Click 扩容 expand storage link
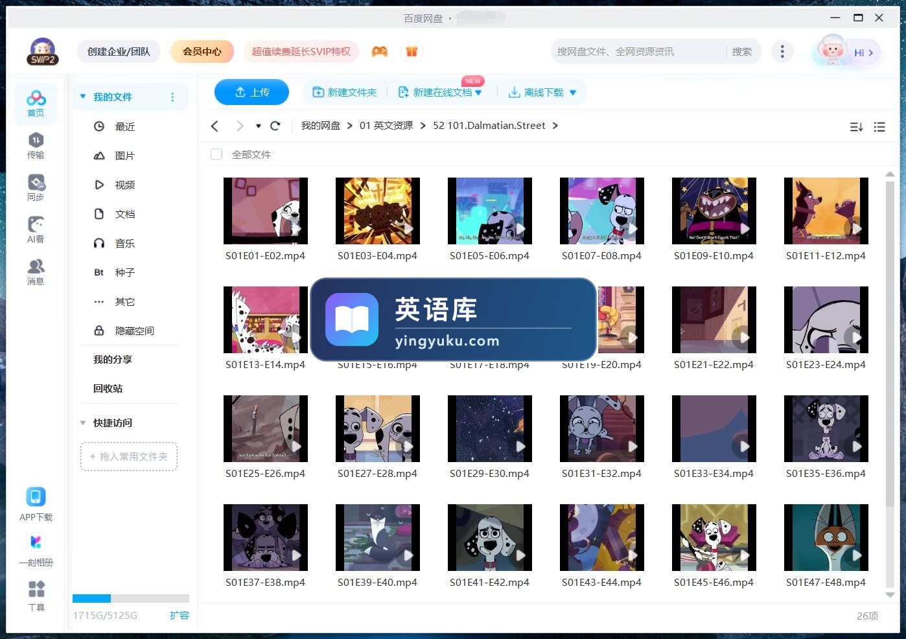This screenshot has height=639, width=906. (x=179, y=615)
